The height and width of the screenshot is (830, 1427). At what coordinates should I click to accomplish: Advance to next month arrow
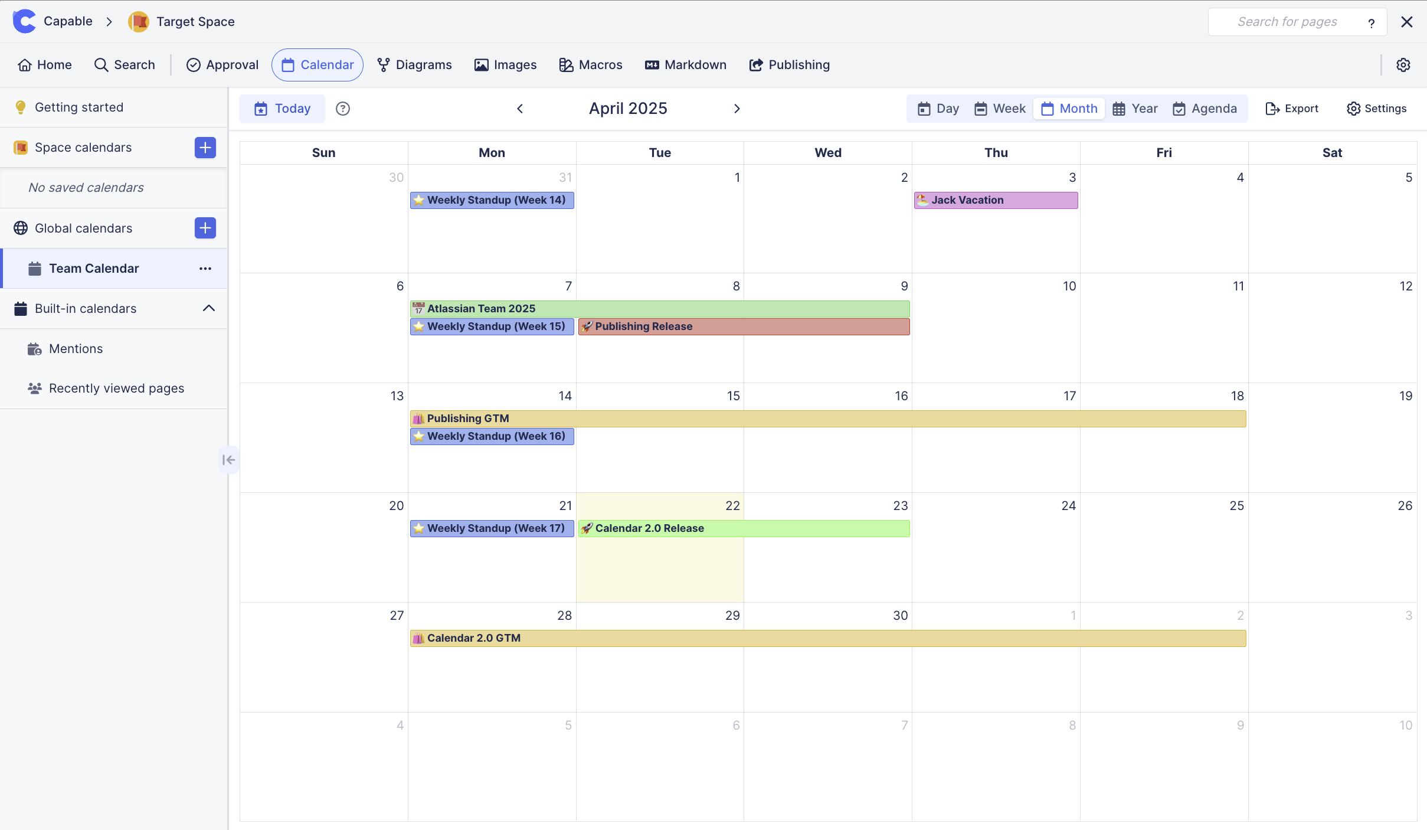[x=737, y=109]
